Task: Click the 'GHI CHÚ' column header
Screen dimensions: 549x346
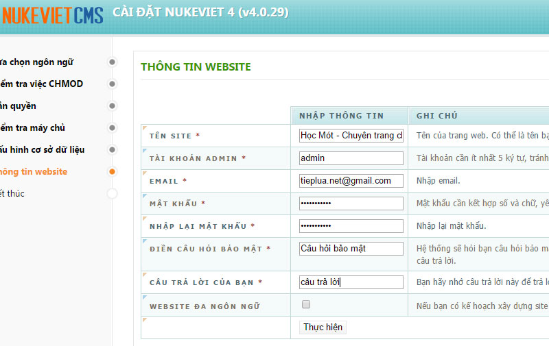Action: [x=437, y=116]
